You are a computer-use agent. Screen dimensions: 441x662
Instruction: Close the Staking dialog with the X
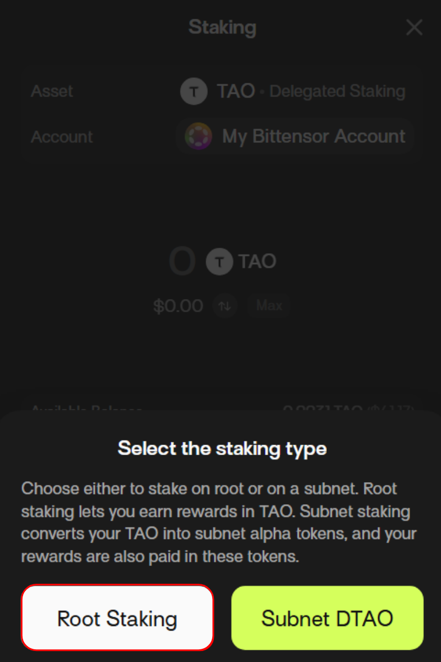pos(414,28)
